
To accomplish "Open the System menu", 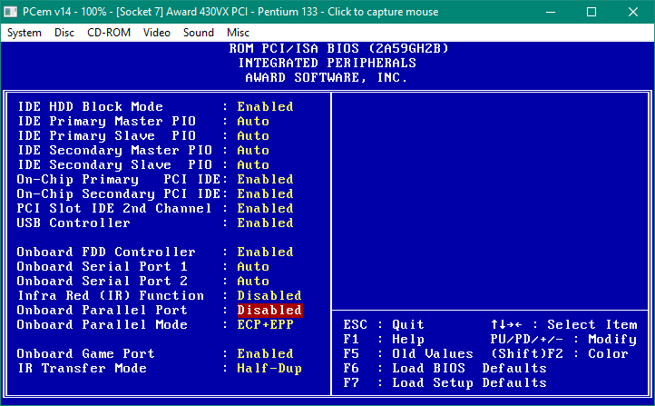I will [x=24, y=33].
